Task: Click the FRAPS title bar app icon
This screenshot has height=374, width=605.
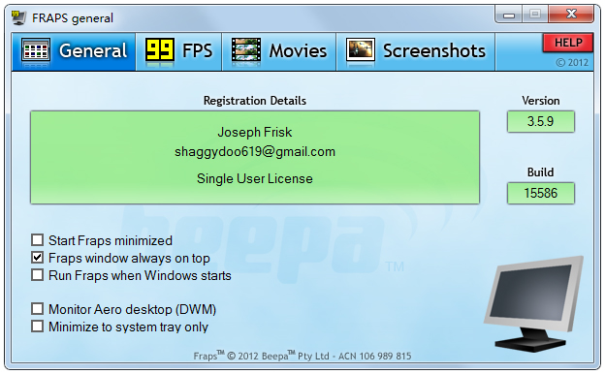Action: point(18,17)
